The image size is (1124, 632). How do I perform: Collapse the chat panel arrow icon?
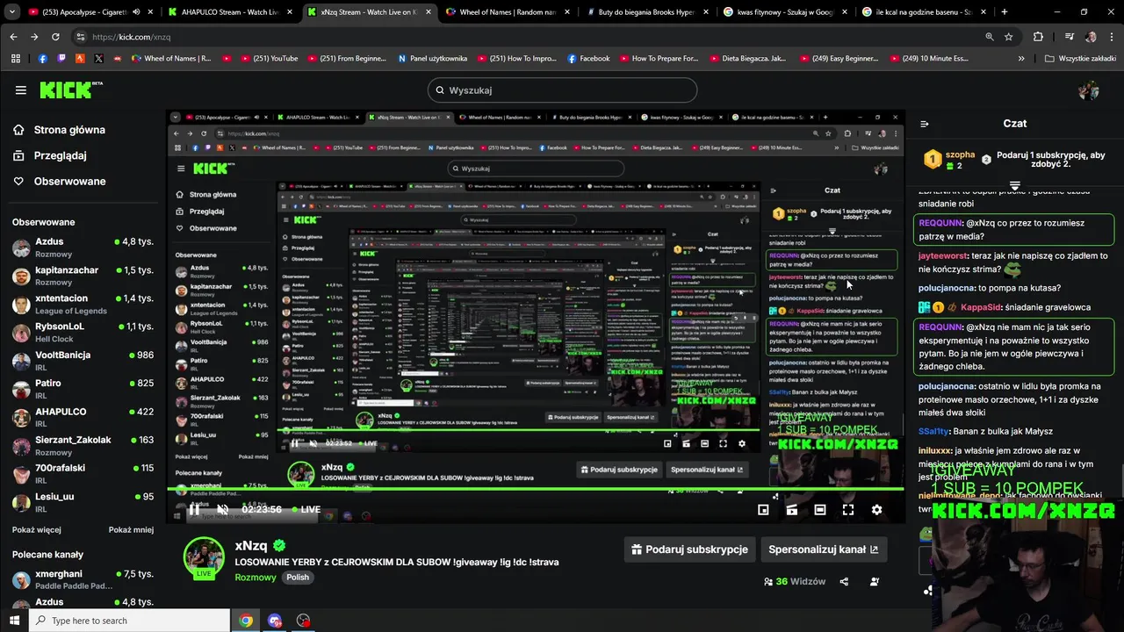pos(925,124)
